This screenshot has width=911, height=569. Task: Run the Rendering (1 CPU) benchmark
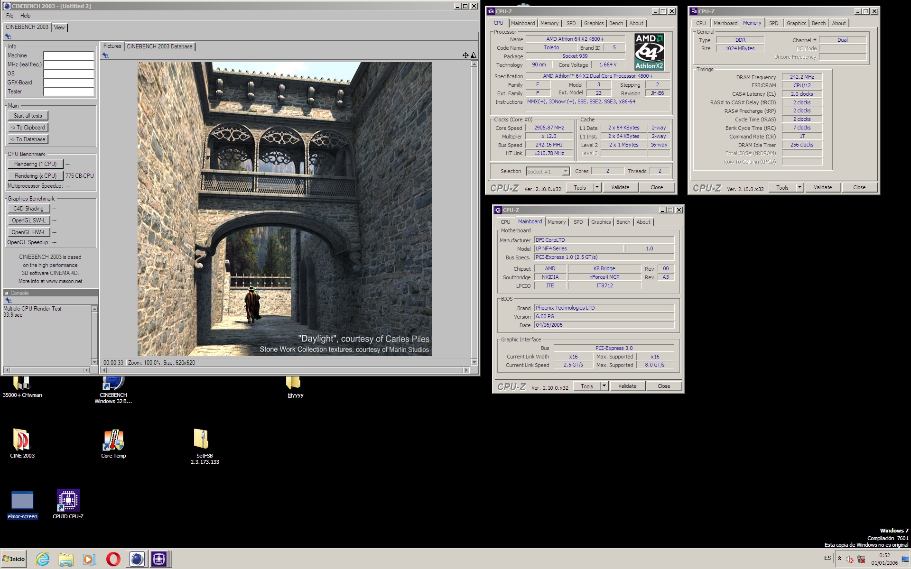point(35,164)
